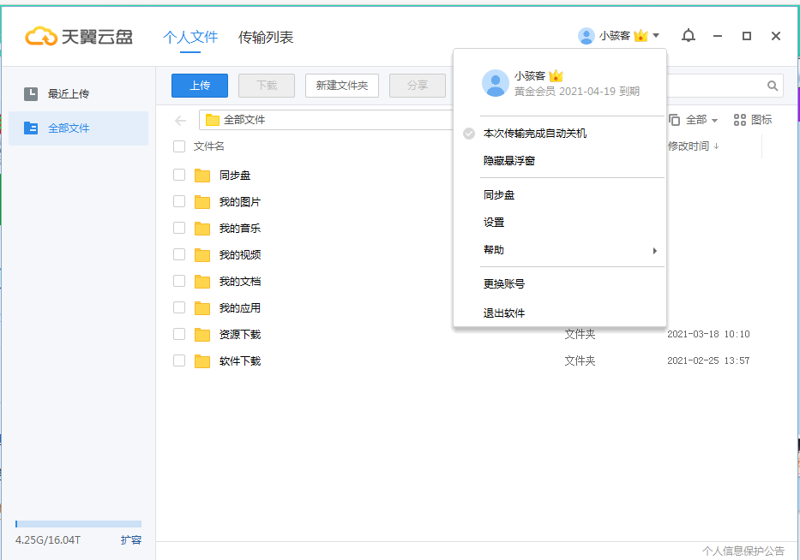Expand the 帮助 submenu arrow
The width and height of the screenshot is (800, 560).
(654, 251)
